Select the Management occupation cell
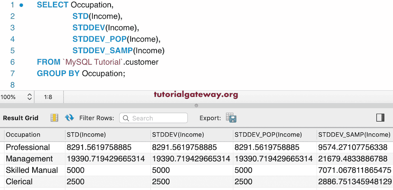Image resolution: width=393 pixels, height=190 pixels. (35, 159)
